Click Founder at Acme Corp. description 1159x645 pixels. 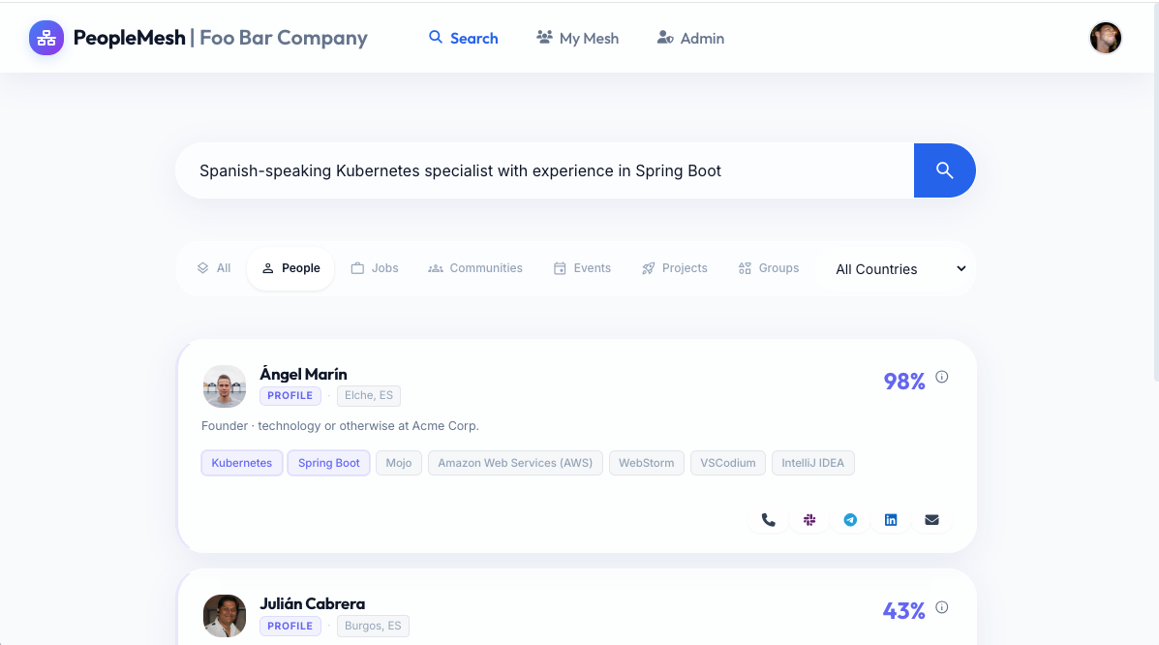tap(340, 426)
